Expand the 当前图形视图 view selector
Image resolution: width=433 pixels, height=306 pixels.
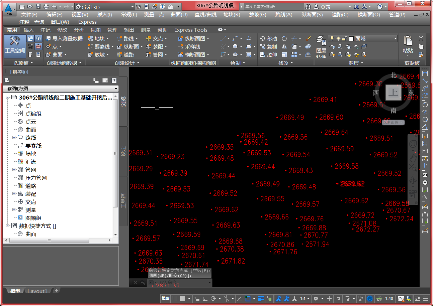point(116,89)
